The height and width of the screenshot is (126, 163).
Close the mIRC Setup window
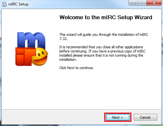click(x=154, y=3)
